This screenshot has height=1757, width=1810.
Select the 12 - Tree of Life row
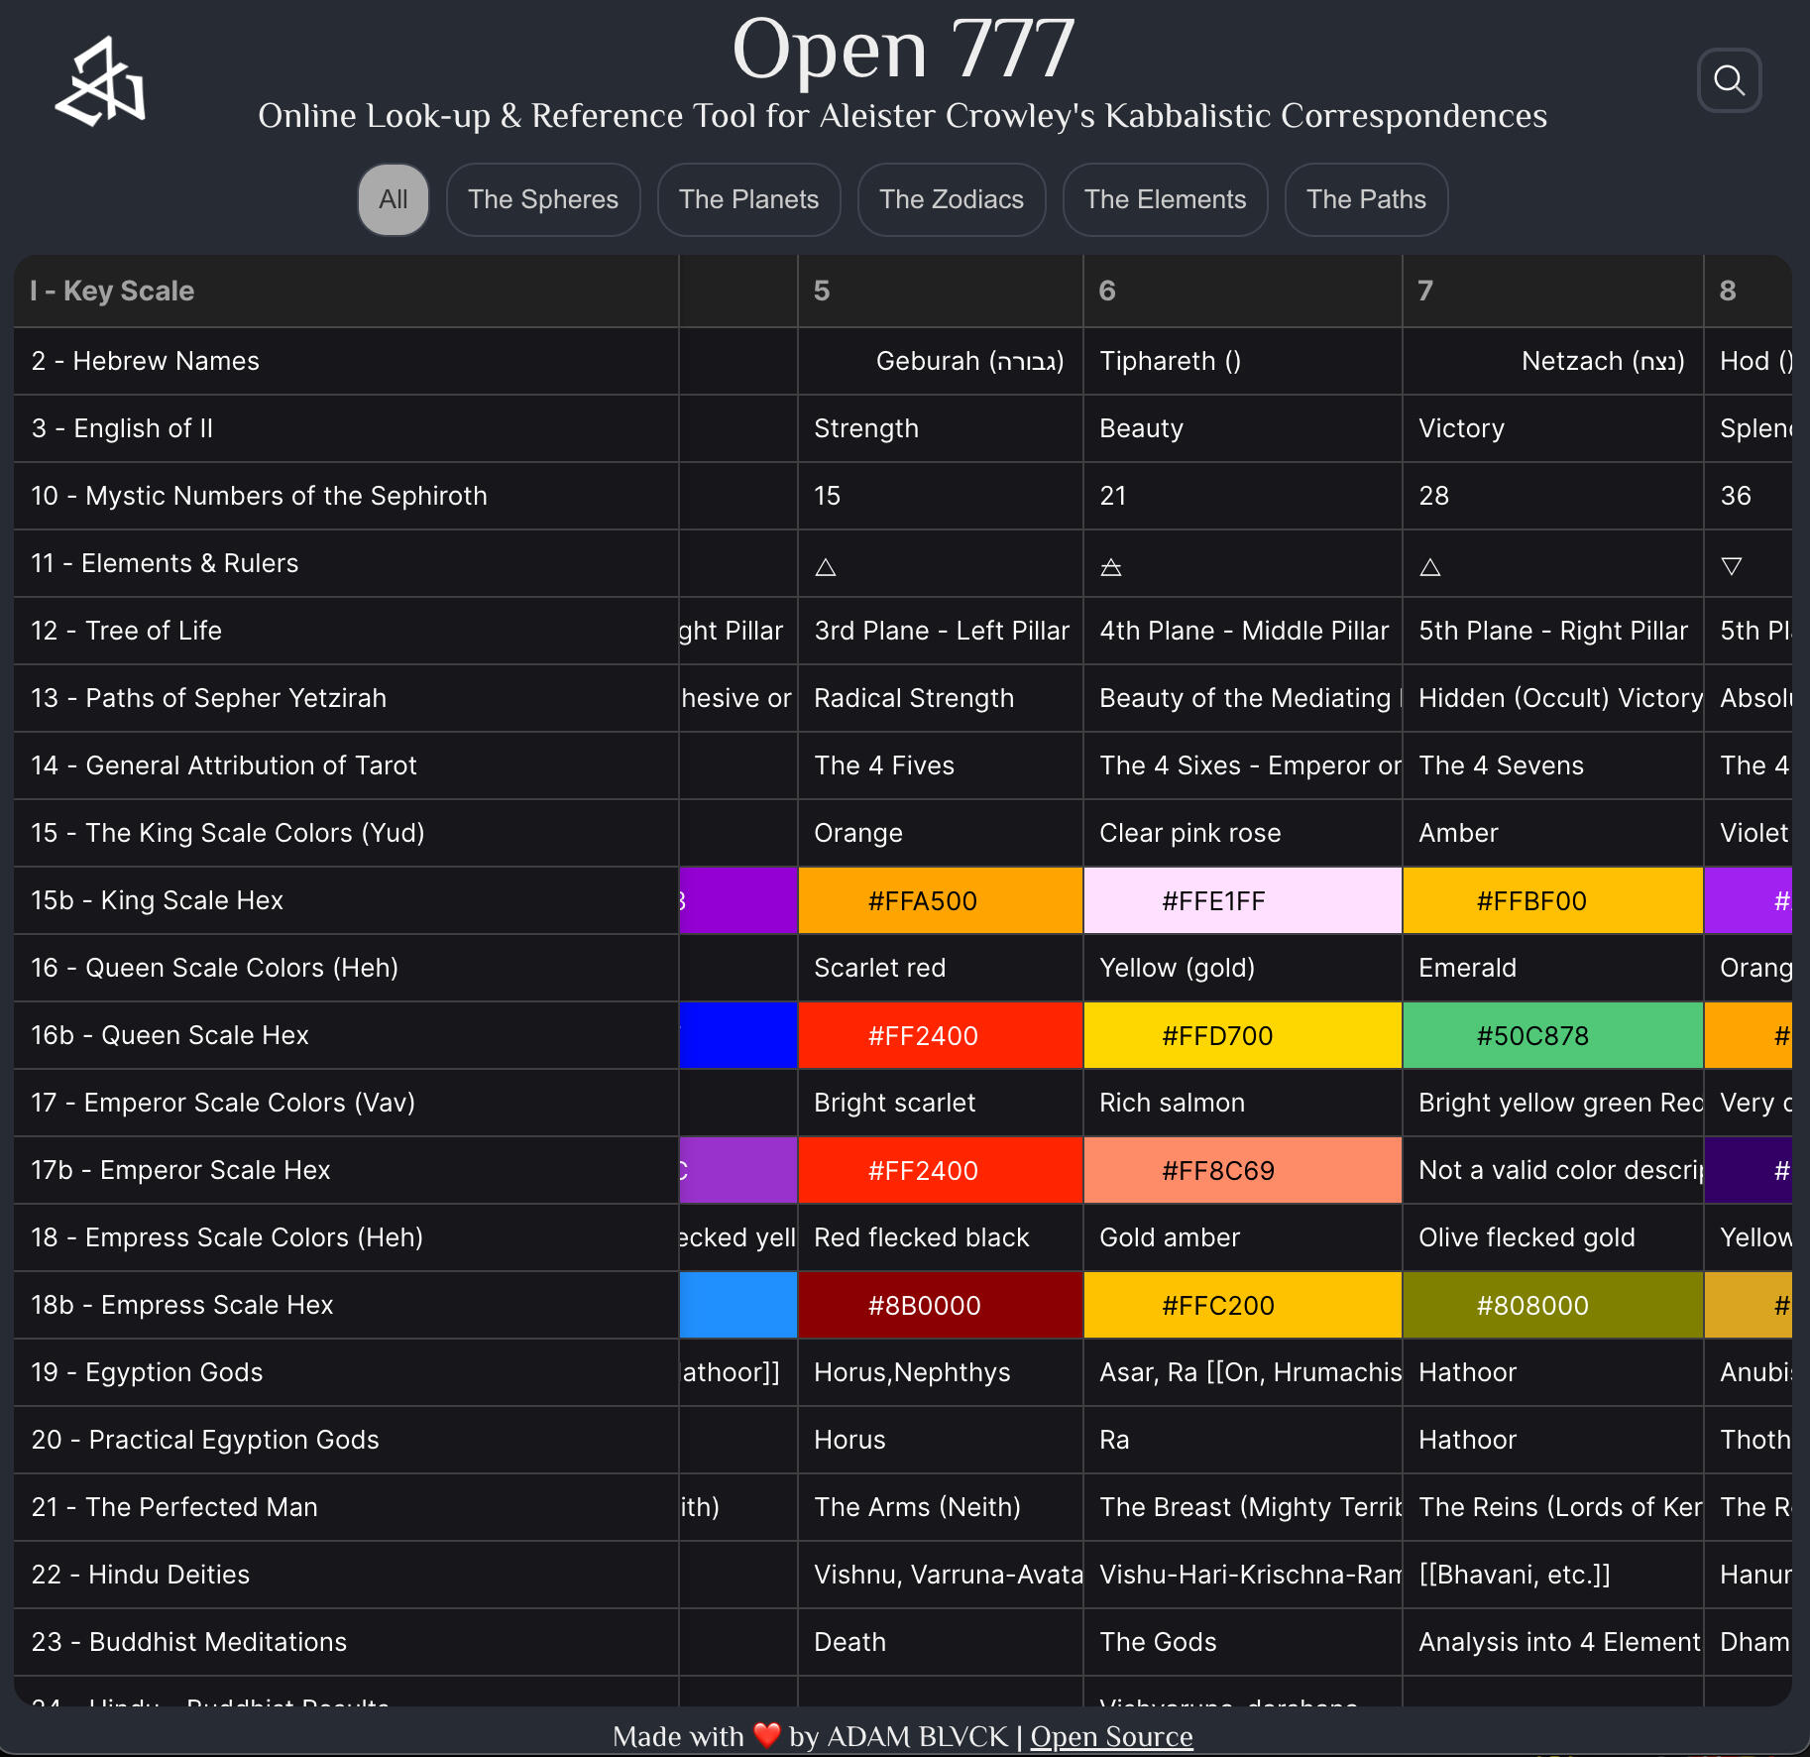127,631
